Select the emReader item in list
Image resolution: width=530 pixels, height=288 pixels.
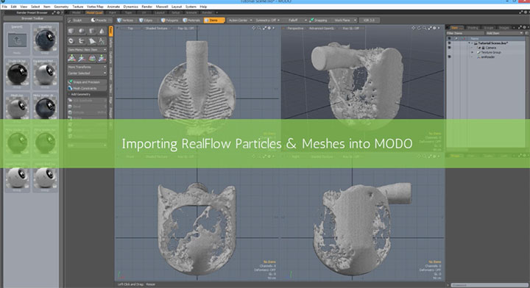coord(488,57)
